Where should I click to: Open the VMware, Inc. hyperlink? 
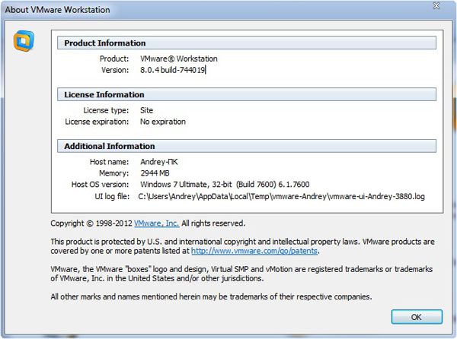156,223
